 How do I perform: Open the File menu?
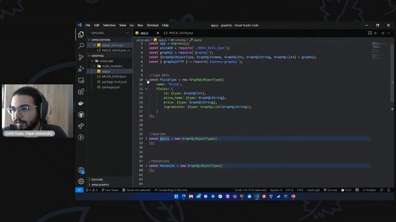(x=88, y=25)
